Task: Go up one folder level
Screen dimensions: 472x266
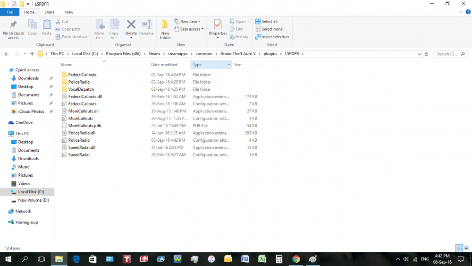Action: tap(32, 54)
